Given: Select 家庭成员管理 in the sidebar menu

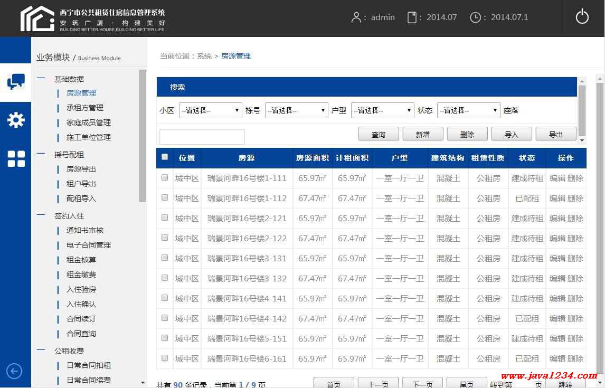Looking at the screenshot, I should [x=88, y=122].
